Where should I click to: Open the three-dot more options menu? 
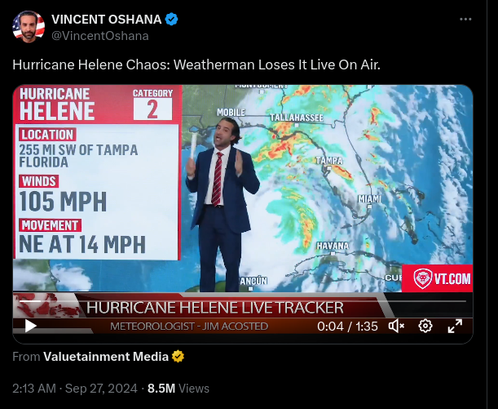coord(465,19)
